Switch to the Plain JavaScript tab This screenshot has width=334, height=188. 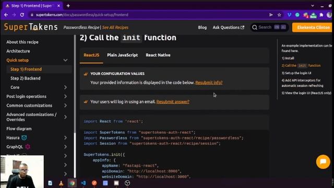(x=123, y=55)
